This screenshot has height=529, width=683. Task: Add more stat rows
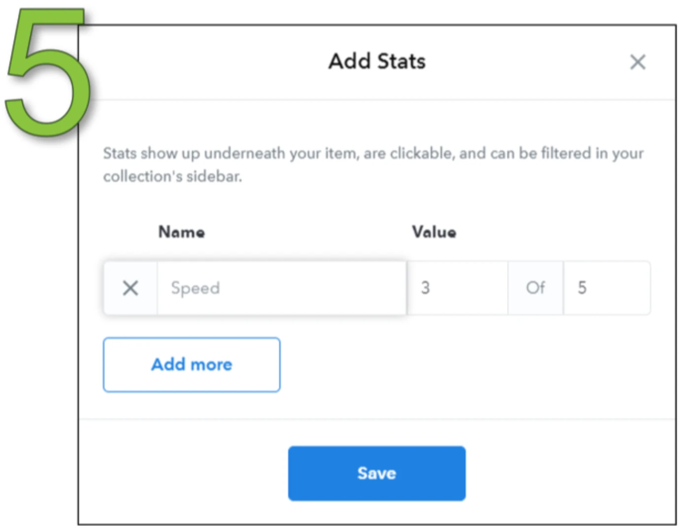tap(192, 364)
